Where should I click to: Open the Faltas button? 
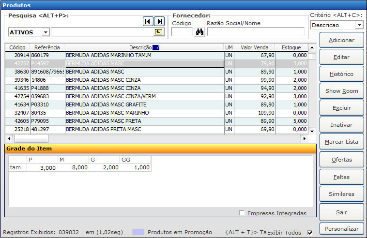click(341, 177)
